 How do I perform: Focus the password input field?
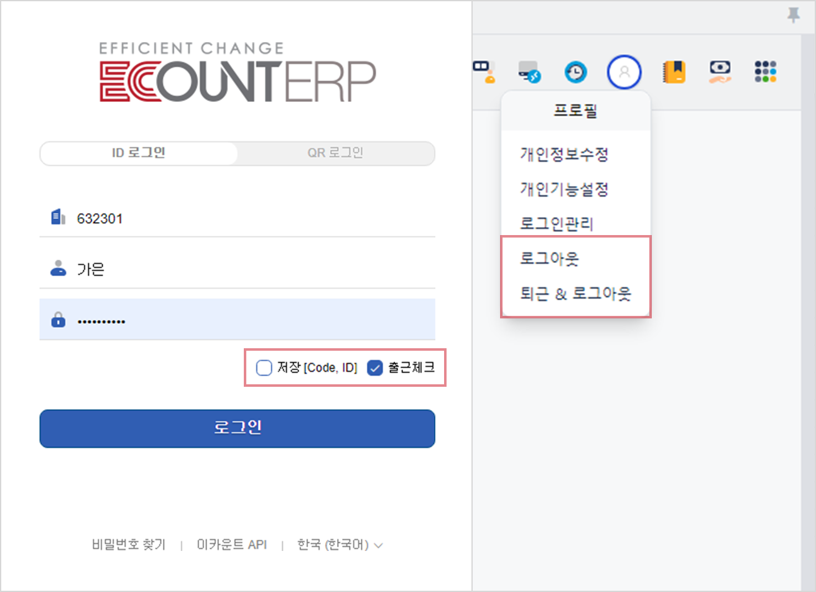pos(238,320)
